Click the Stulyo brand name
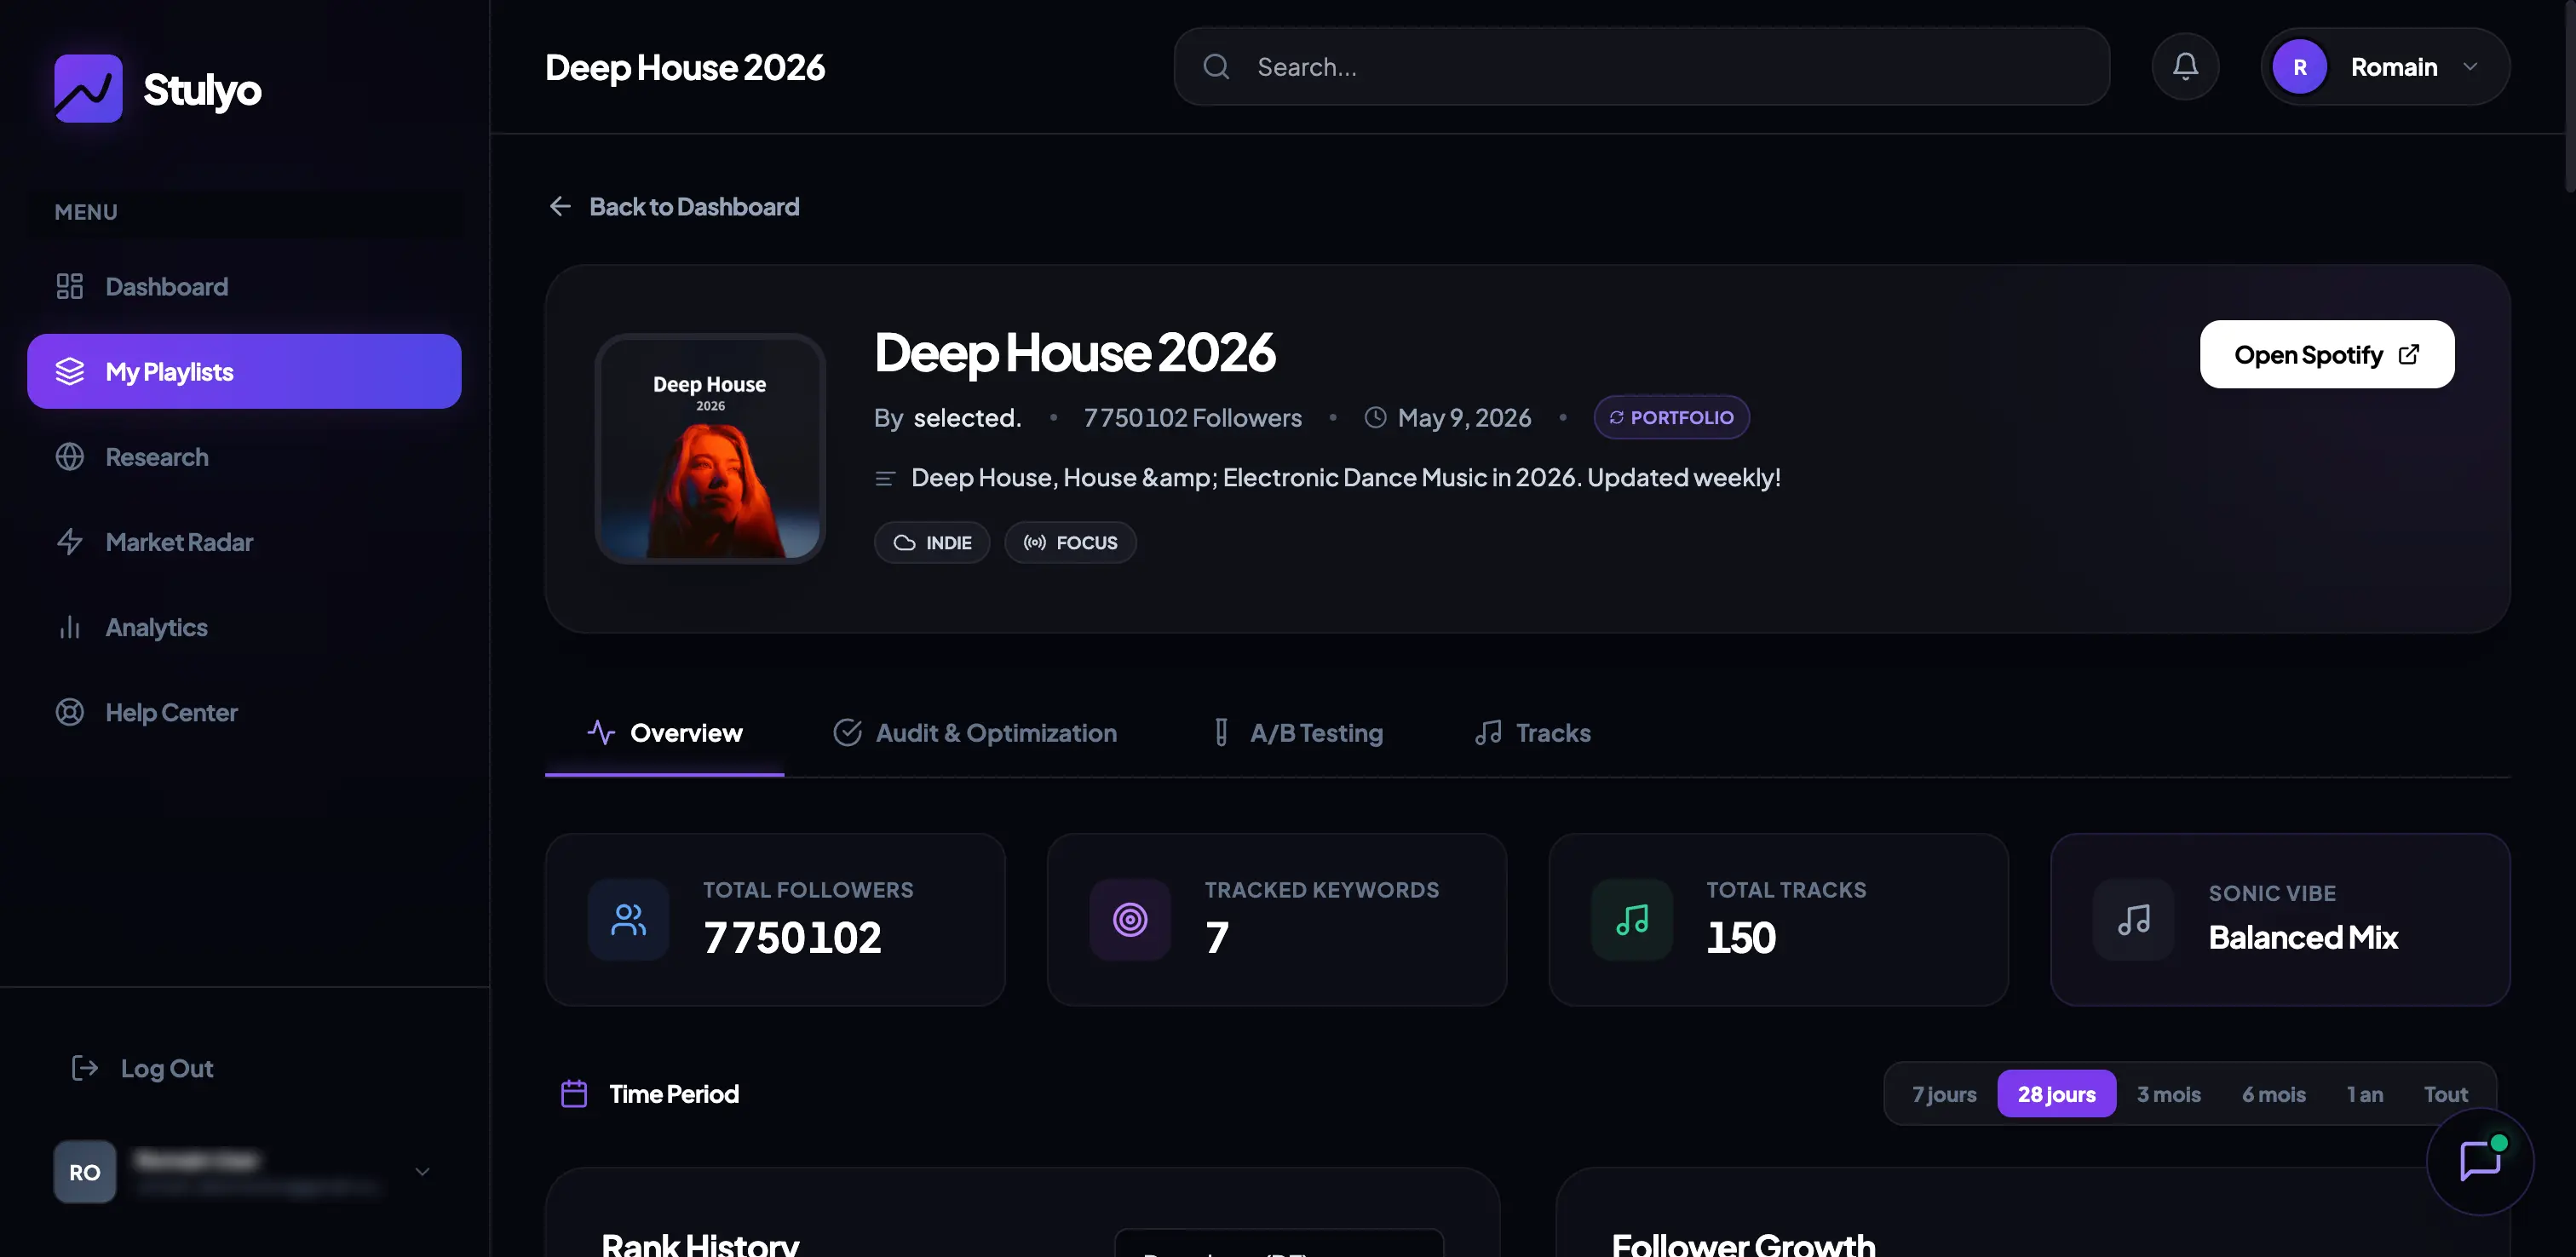The width and height of the screenshot is (2576, 1257). tap(202, 89)
